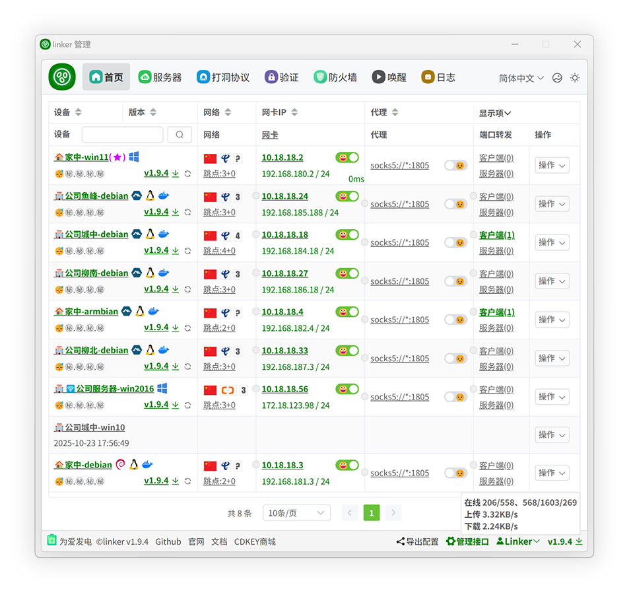
Task: Open 操作 dropdown for 家中-win11
Action: (552, 165)
